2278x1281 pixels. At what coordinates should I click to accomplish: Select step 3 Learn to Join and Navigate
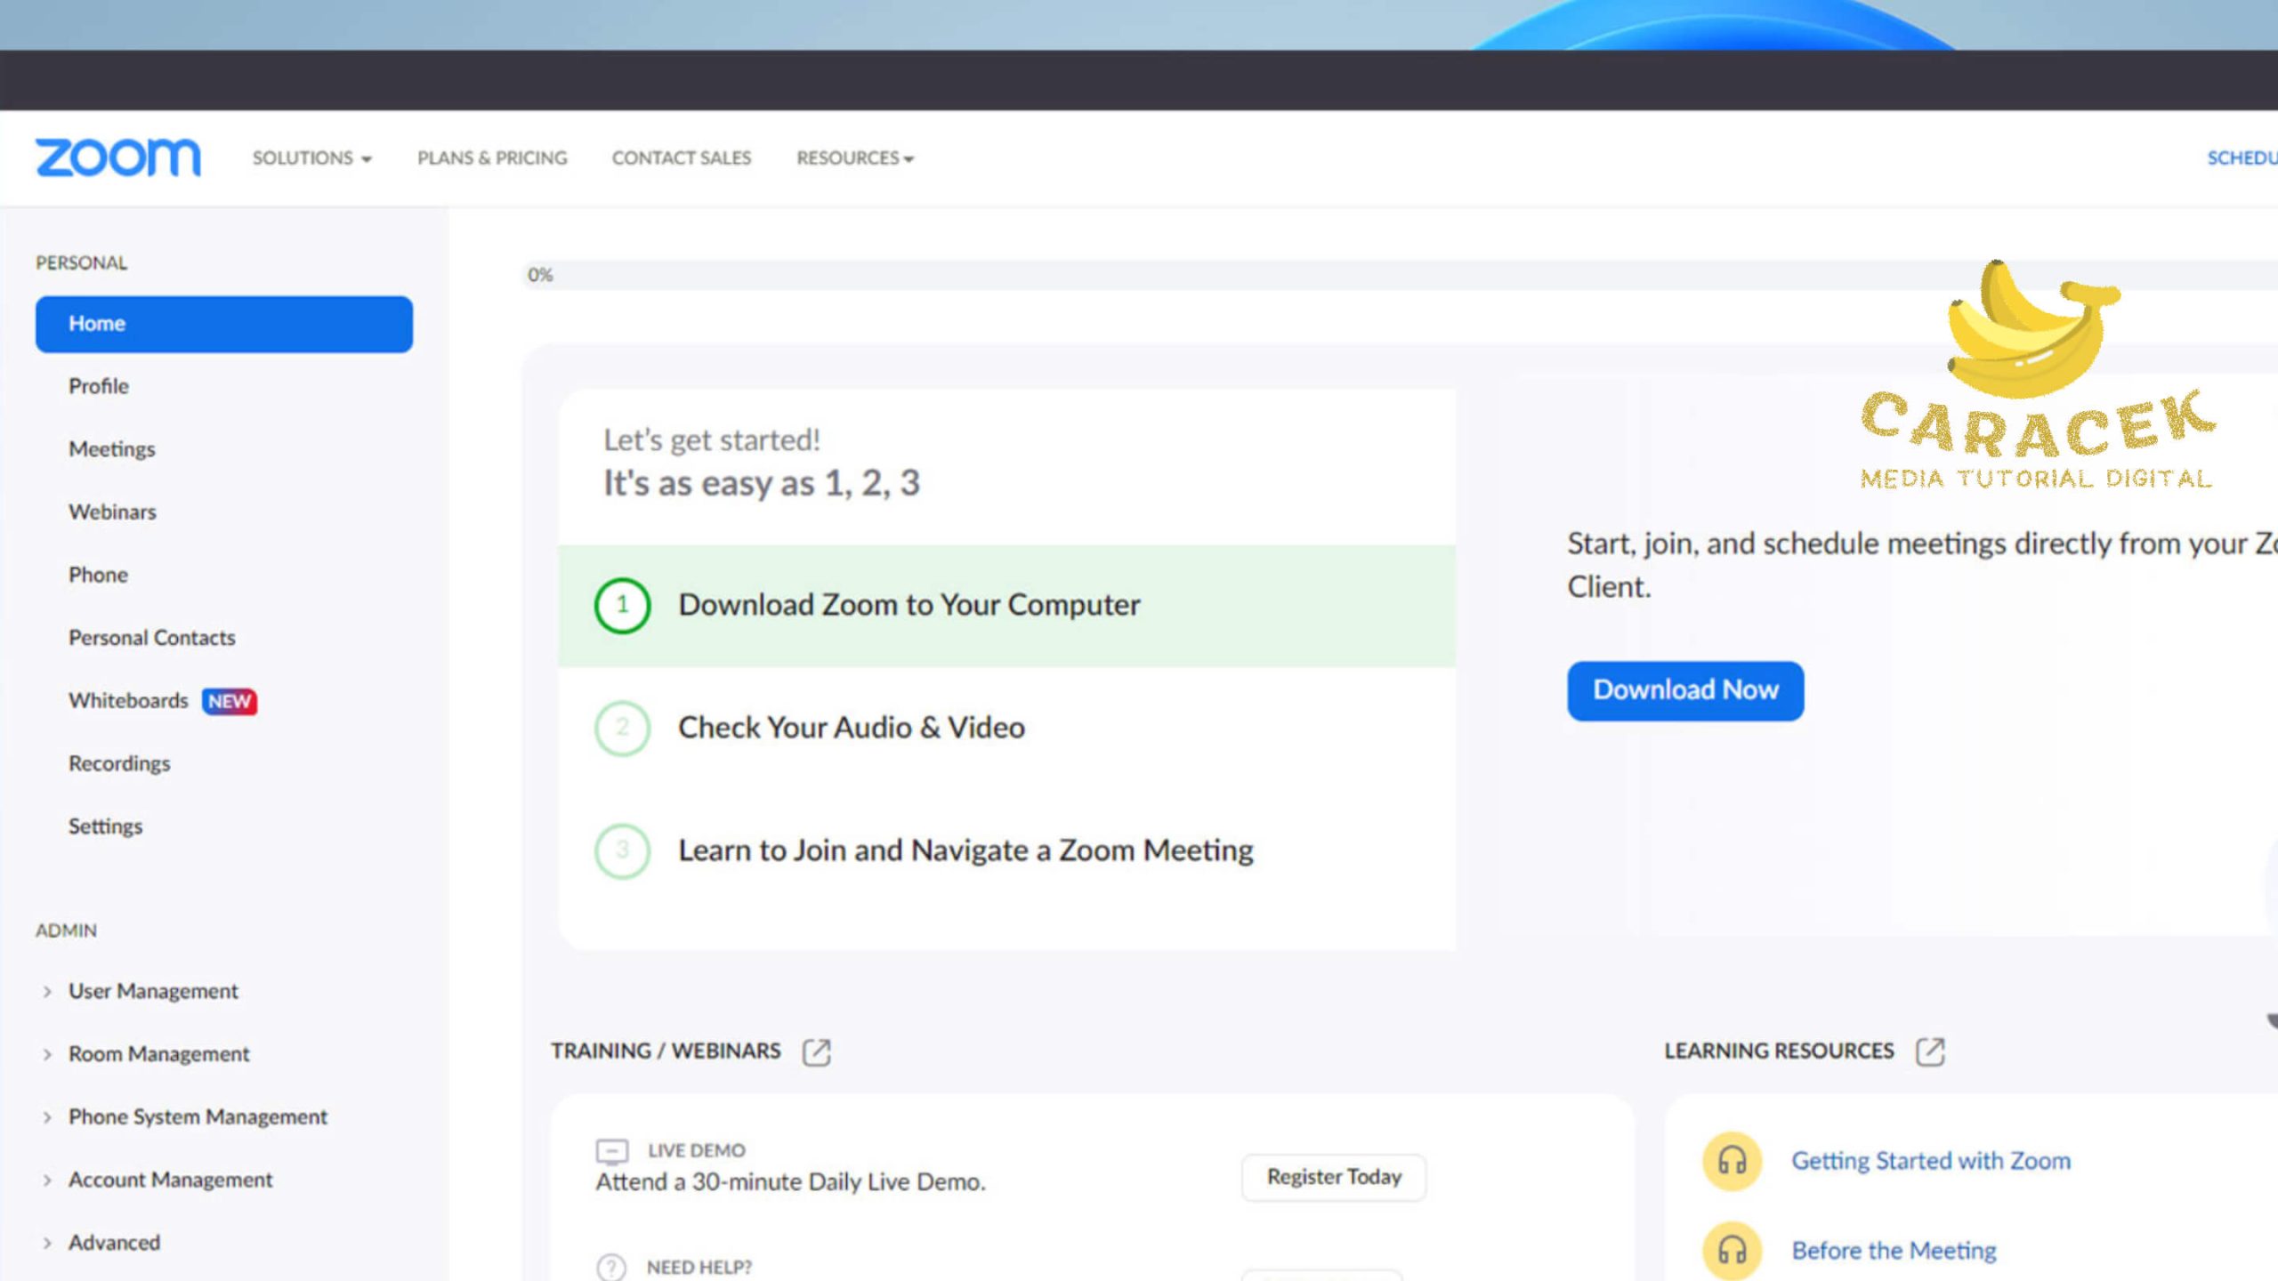click(965, 850)
